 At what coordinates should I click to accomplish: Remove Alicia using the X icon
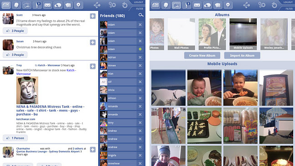coord(140,90)
